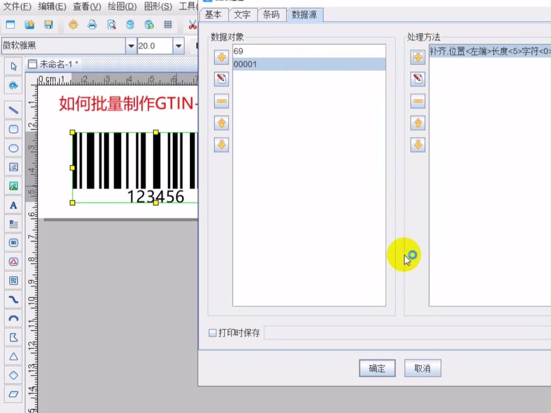Click the Open file toolbar icon
Screen dimensions: 551x413
pyautogui.click(x=29, y=25)
